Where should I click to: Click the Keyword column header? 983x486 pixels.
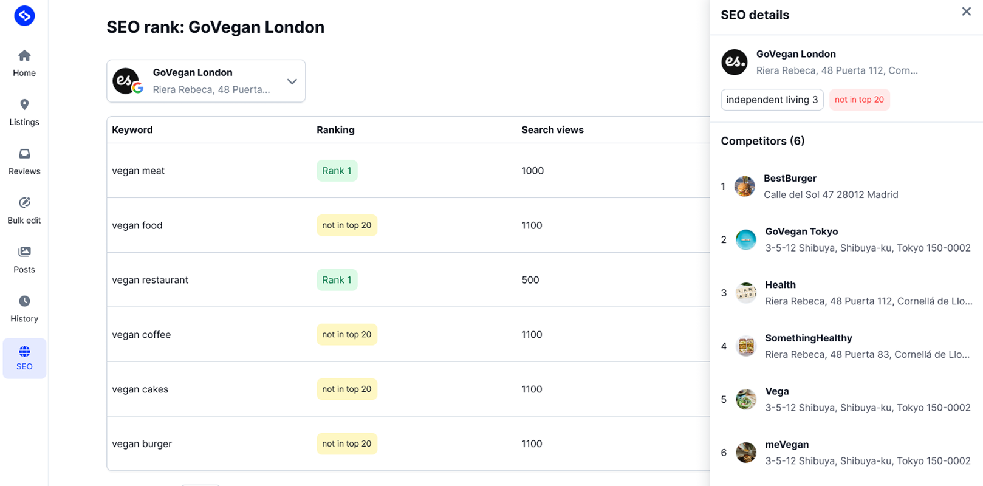(x=132, y=130)
